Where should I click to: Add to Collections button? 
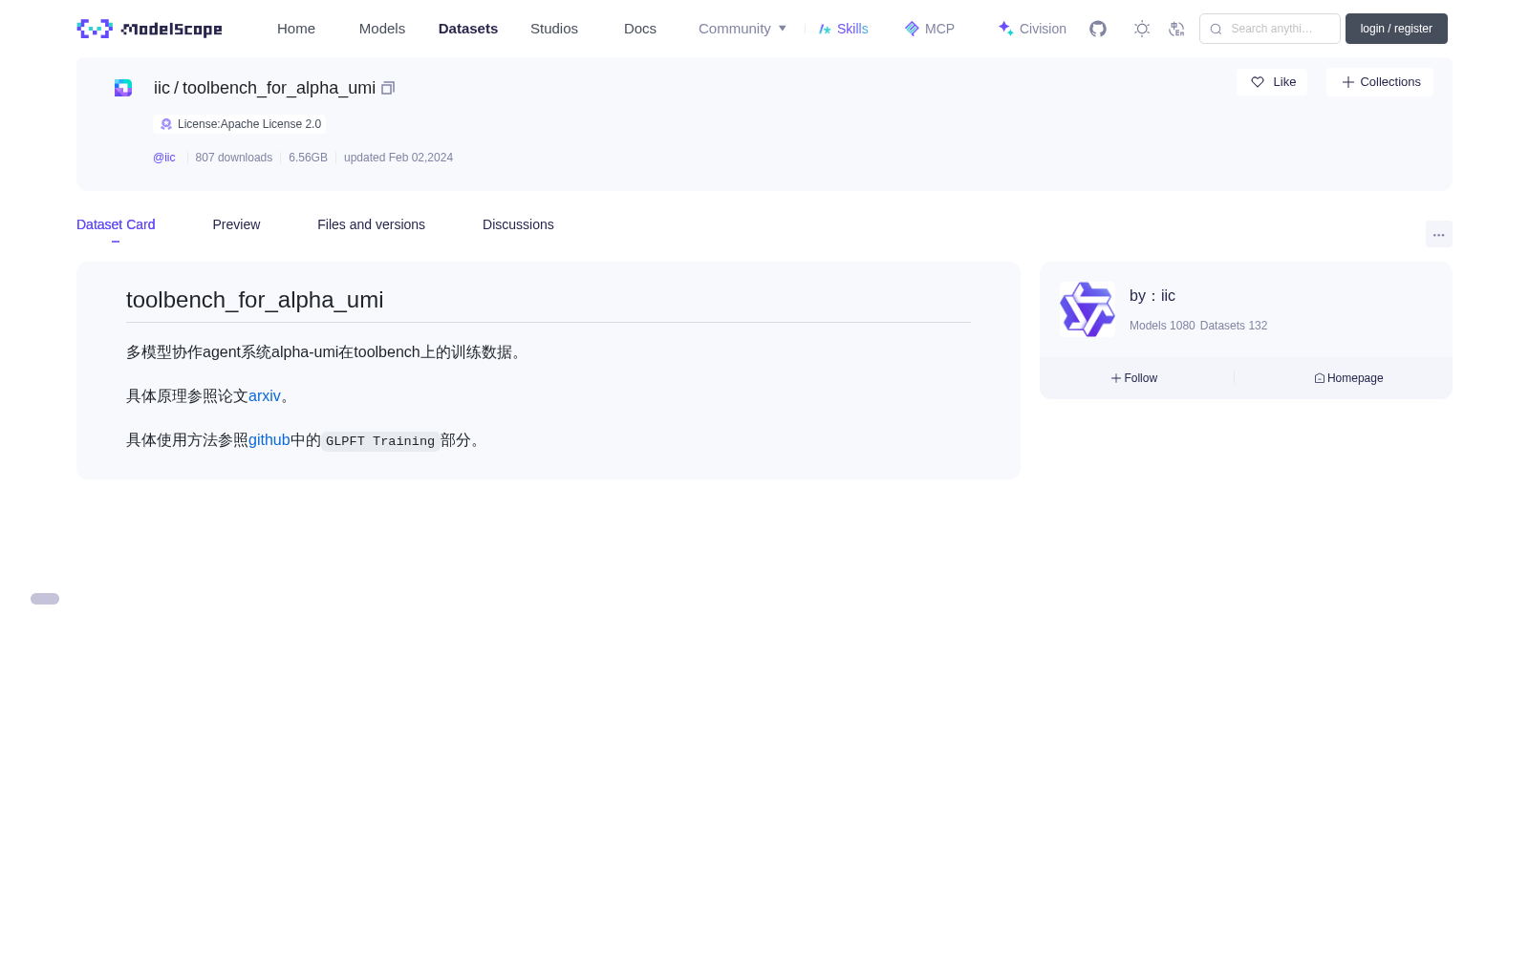click(x=1380, y=82)
